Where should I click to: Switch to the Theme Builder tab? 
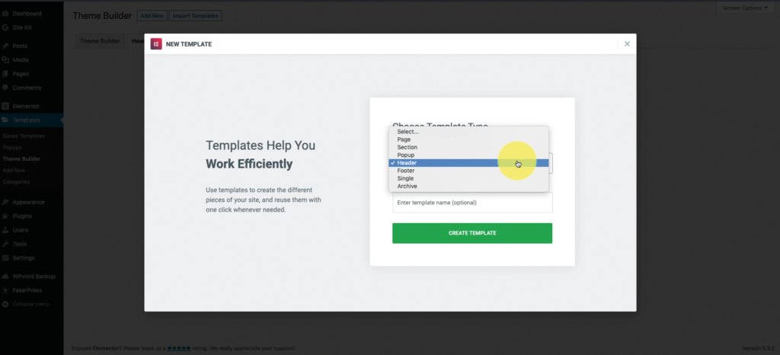[x=100, y=41]
